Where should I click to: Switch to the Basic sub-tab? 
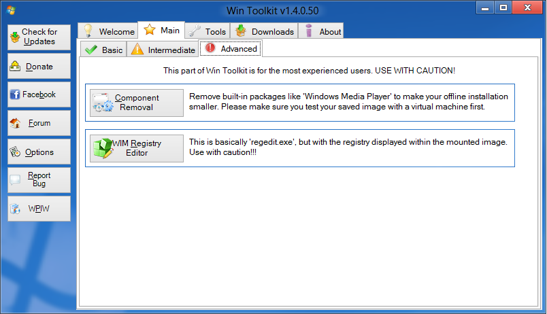pos(103,50)
